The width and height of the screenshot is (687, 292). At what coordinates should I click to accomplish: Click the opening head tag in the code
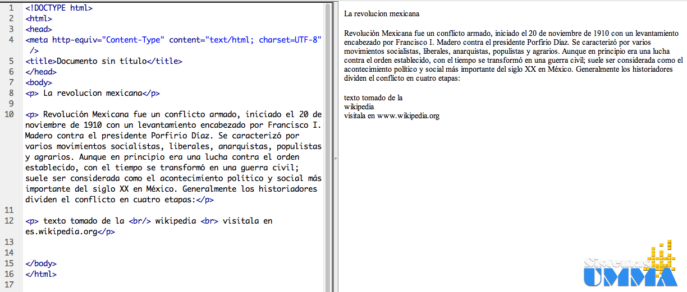click(x=39, y=29)
